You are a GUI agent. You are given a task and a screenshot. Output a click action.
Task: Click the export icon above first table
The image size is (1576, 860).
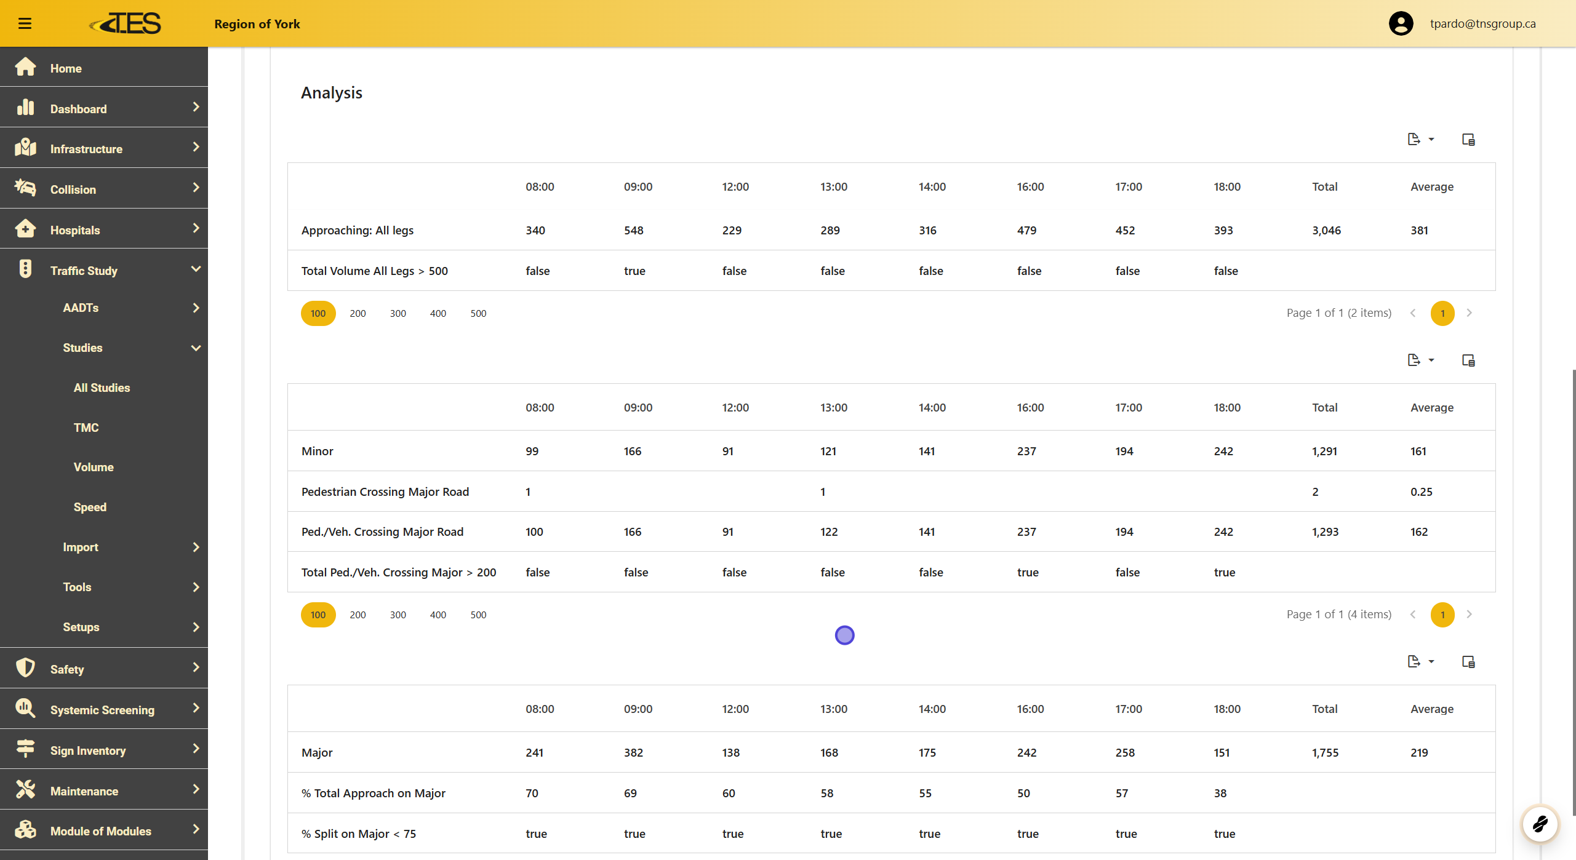[1414, 139]
